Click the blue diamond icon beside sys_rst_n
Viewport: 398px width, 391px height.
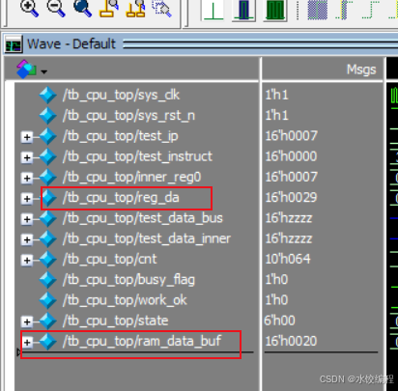(48, 116)
